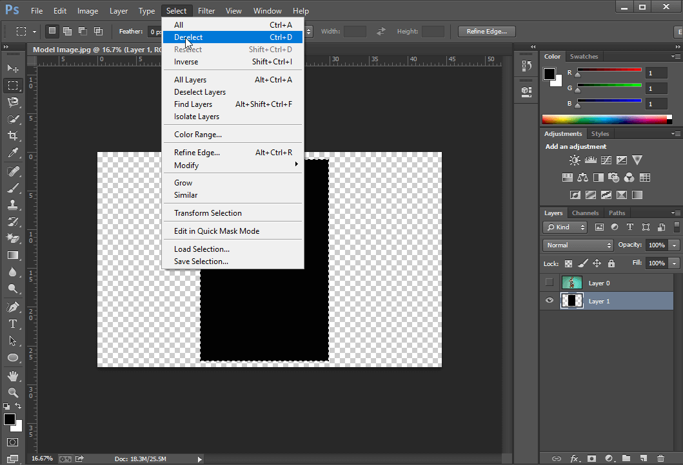Select the Hand tool

12,375
